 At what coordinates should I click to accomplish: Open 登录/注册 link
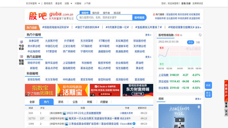186,3
